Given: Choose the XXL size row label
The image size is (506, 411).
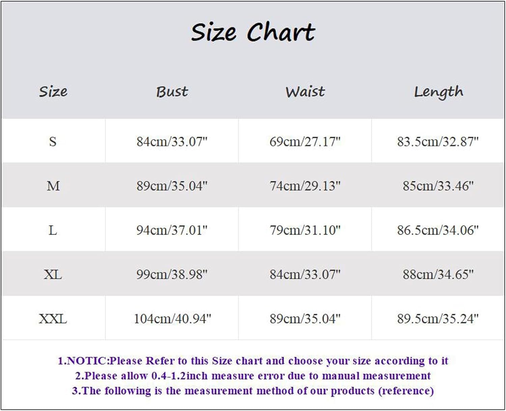Looking at the screenshot, I should [x=53, y=319].
